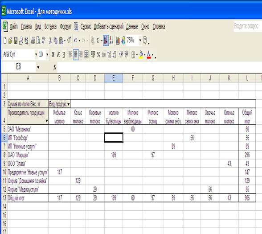Apply percent style format
The image size is (262, 234).
coord(98,55)
